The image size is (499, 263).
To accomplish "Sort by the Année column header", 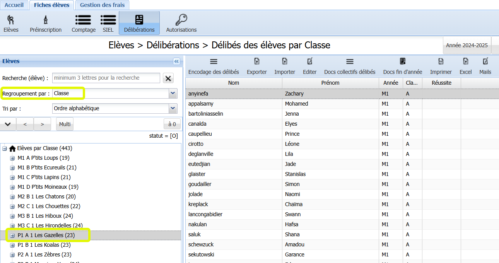I will [391, 83].
